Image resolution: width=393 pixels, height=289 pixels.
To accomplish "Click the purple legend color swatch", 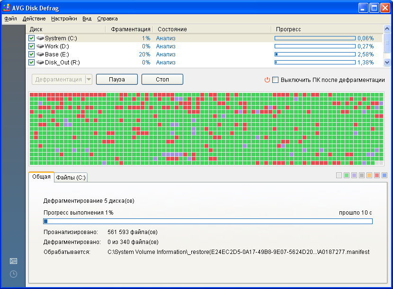I will [354, 175].
